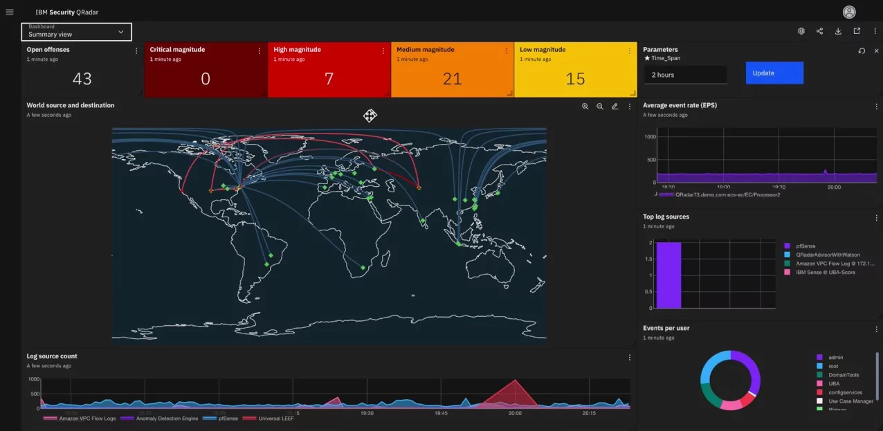Click resize handle of Medium magnitude card
The image size is (883, 431).
click(510, 93)
